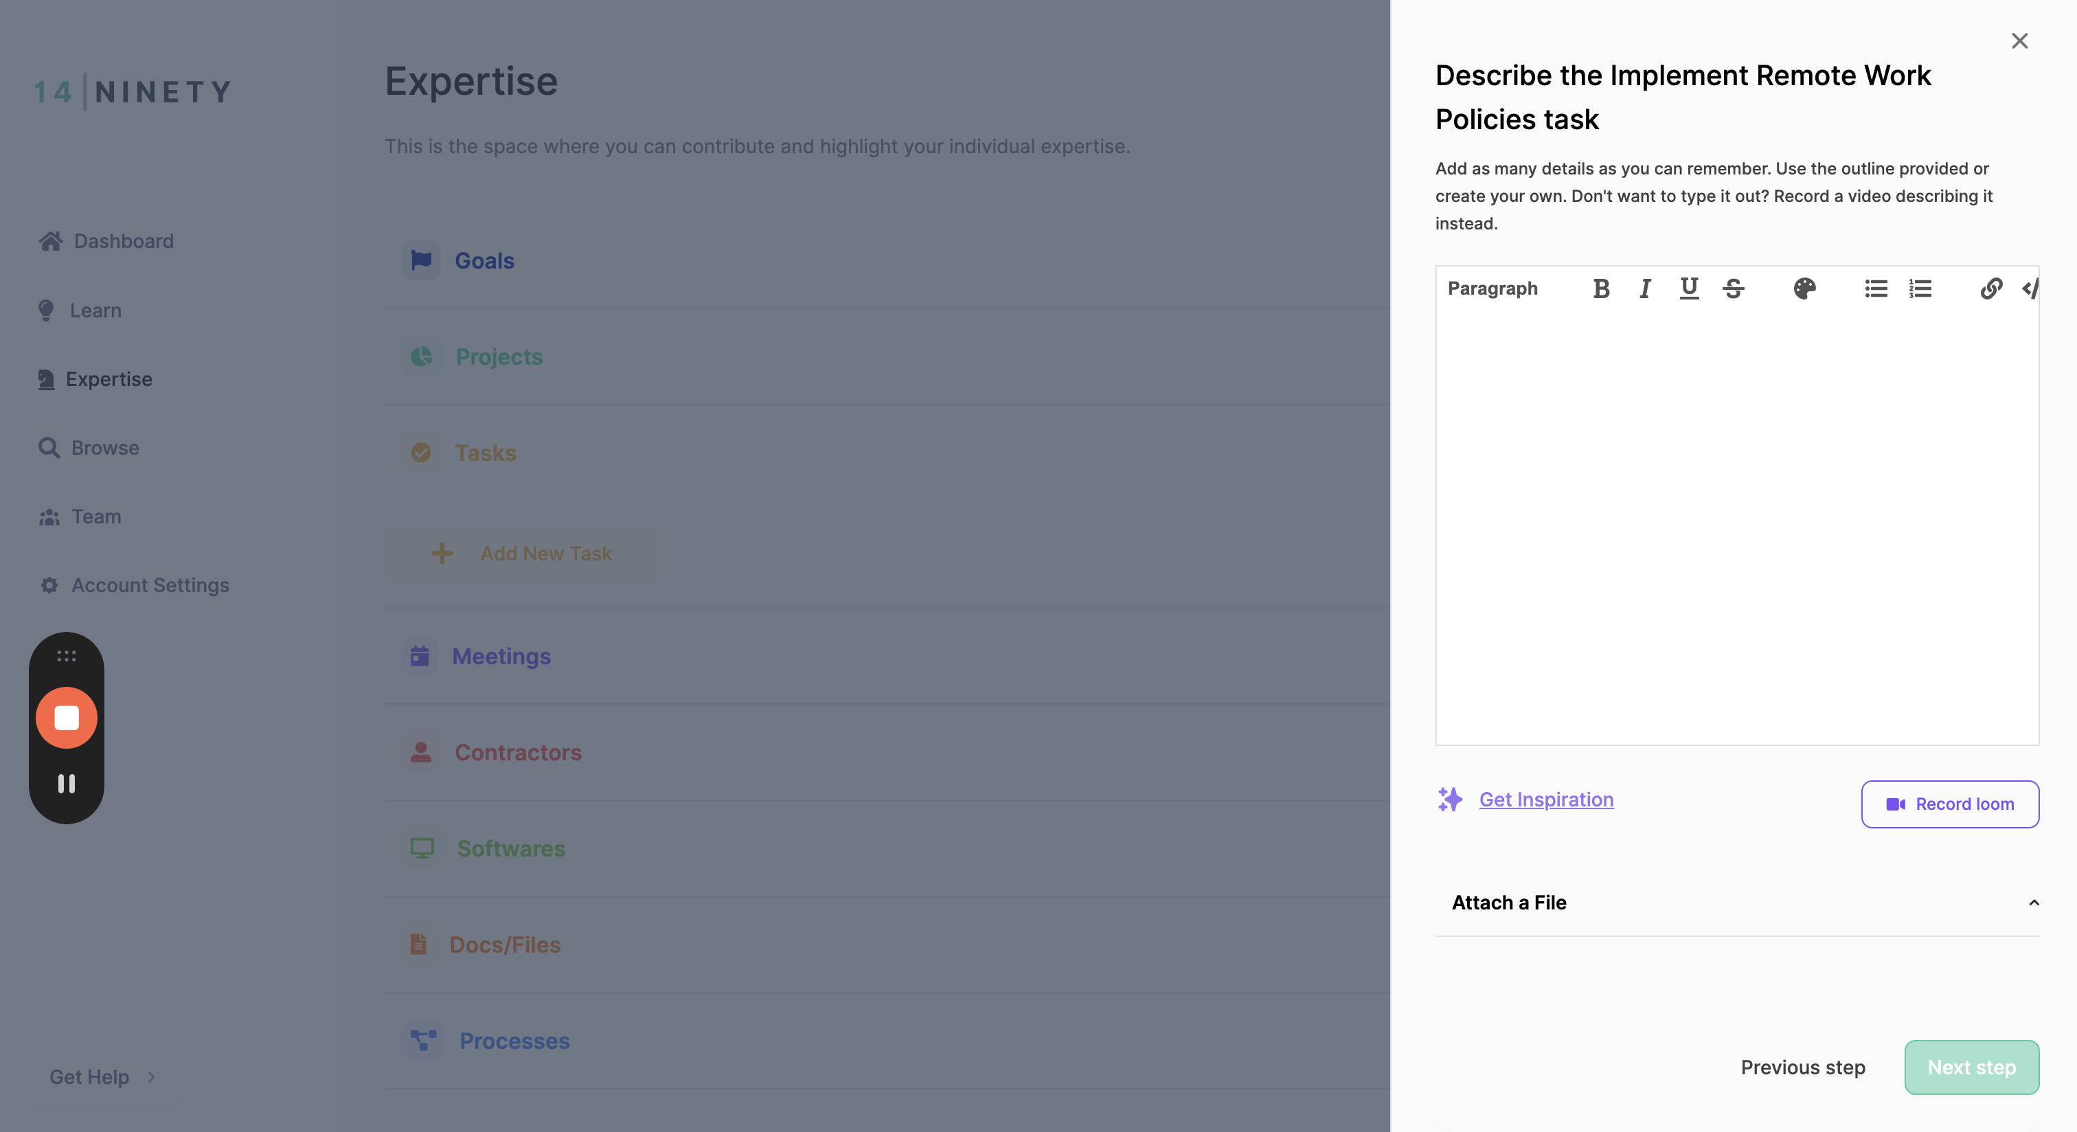Proceed with the Next step button
Screen dimensions: 2077x1132
(1971, 1067)
